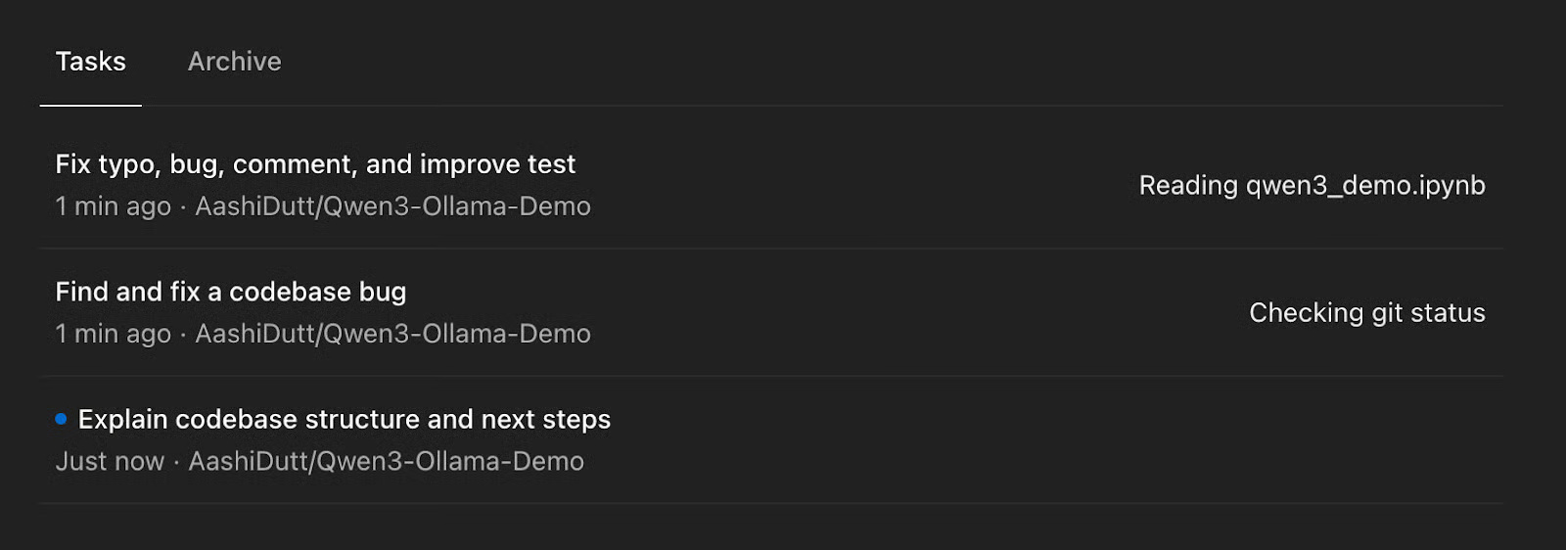Click the active underline beneath the Tasks tab
The height and width of the screenshot is (550, 1566).
[x=90, y=105]
